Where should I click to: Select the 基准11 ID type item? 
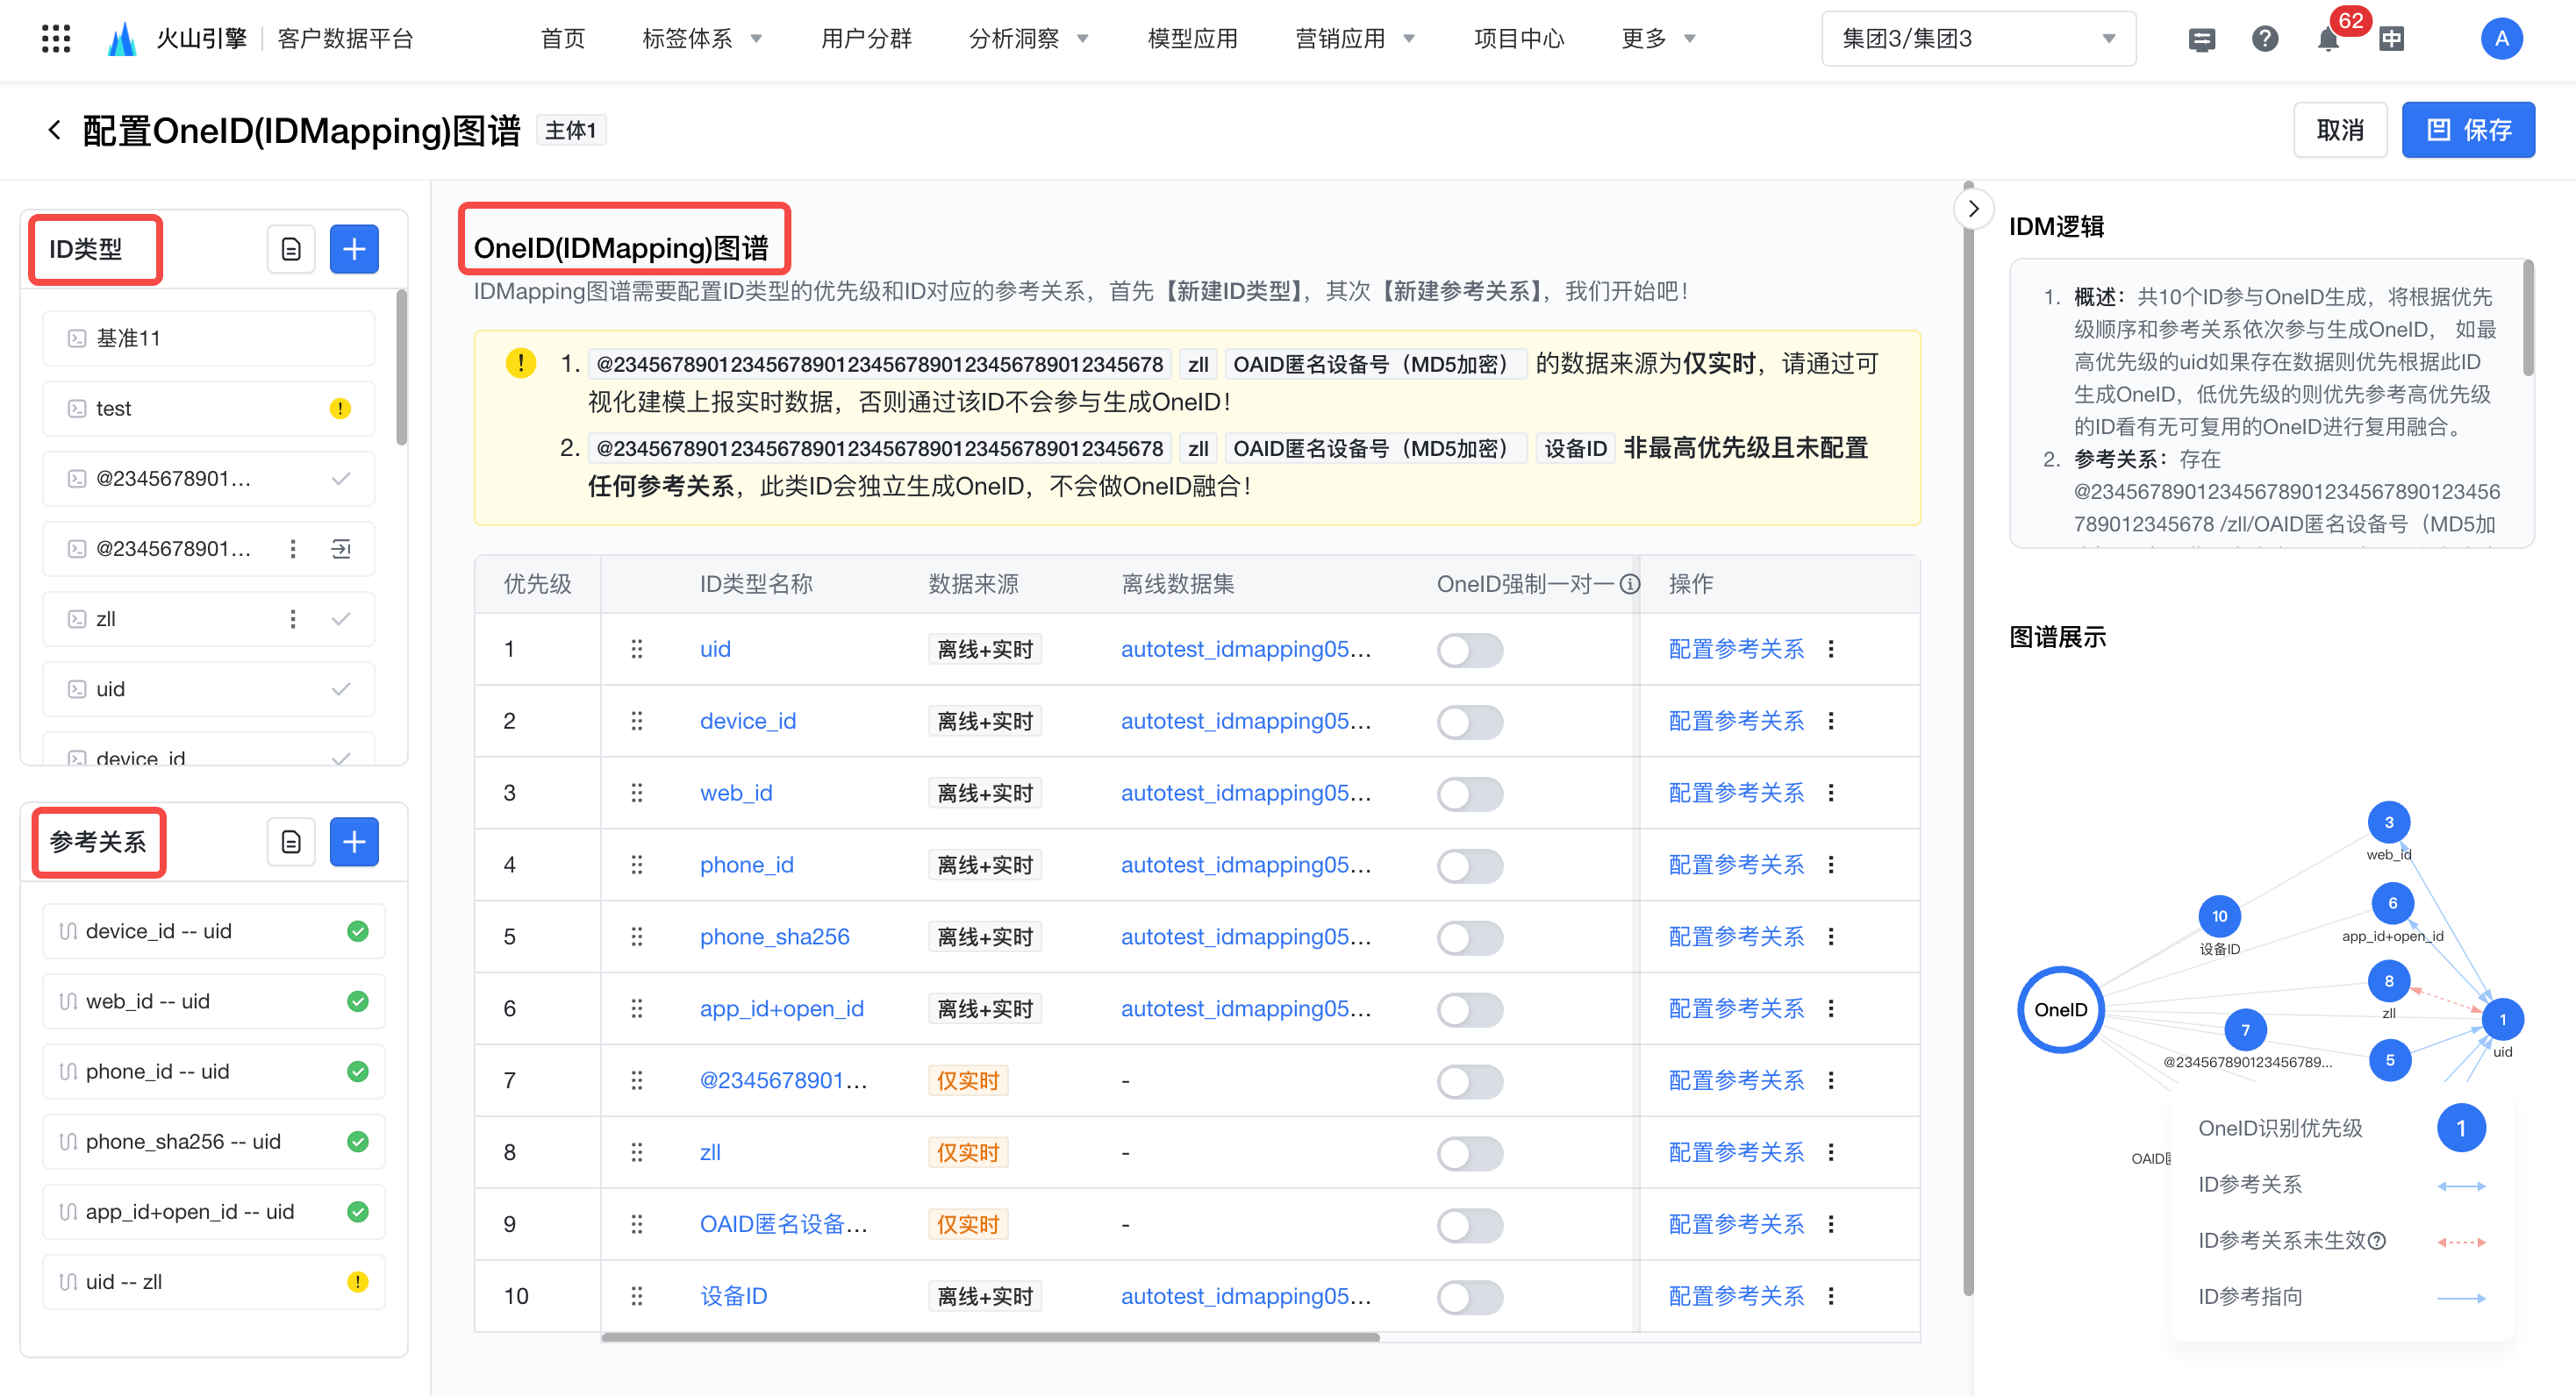point(209,338)
